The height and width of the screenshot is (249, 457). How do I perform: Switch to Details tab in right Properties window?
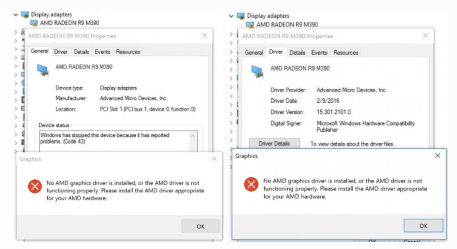click(x=297, y=52)
